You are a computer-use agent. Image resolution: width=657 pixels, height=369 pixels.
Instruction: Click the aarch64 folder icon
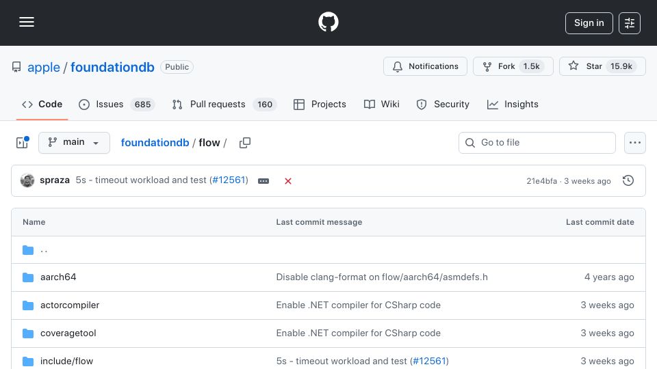(28, 277)
